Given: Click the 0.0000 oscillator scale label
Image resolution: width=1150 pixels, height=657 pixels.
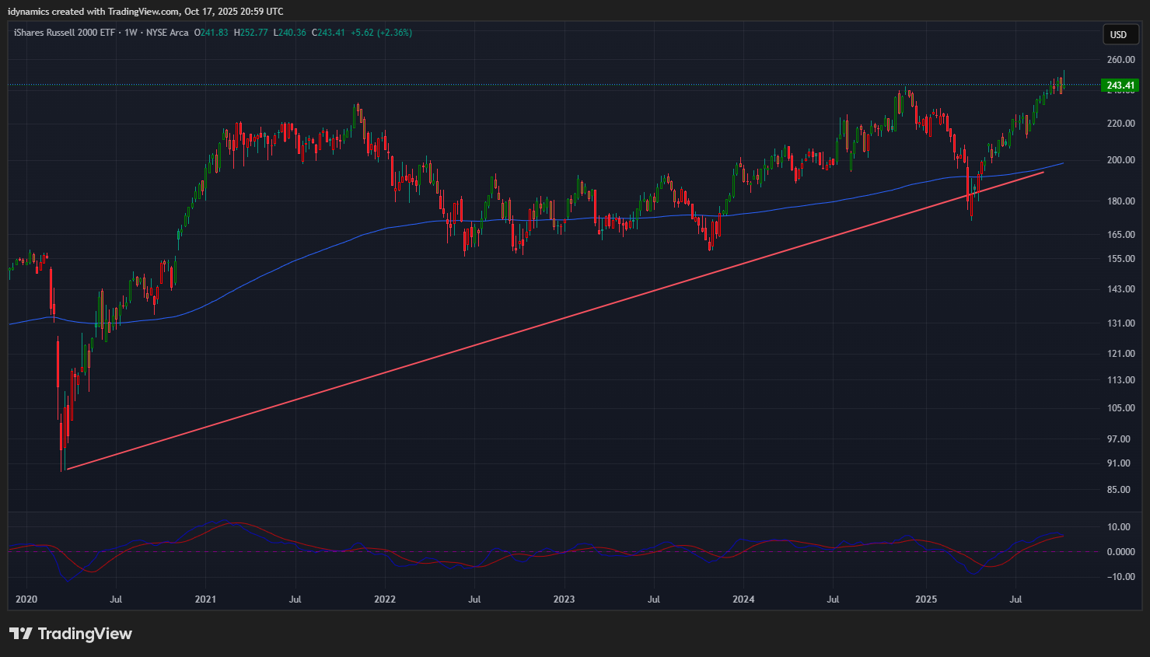Looking at the screenshot, I should pyautogui.click(x=1120, y=552).
